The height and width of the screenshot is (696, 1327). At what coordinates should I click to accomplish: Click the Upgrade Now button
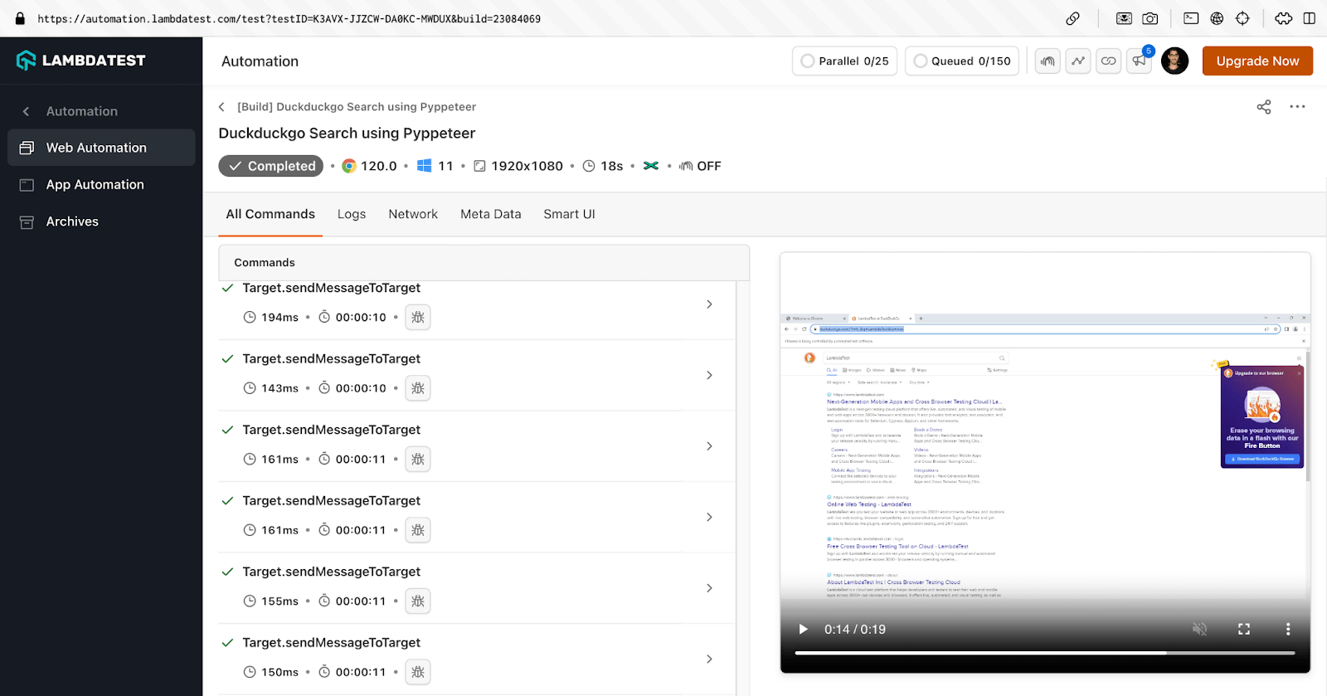pos(1257,61)
